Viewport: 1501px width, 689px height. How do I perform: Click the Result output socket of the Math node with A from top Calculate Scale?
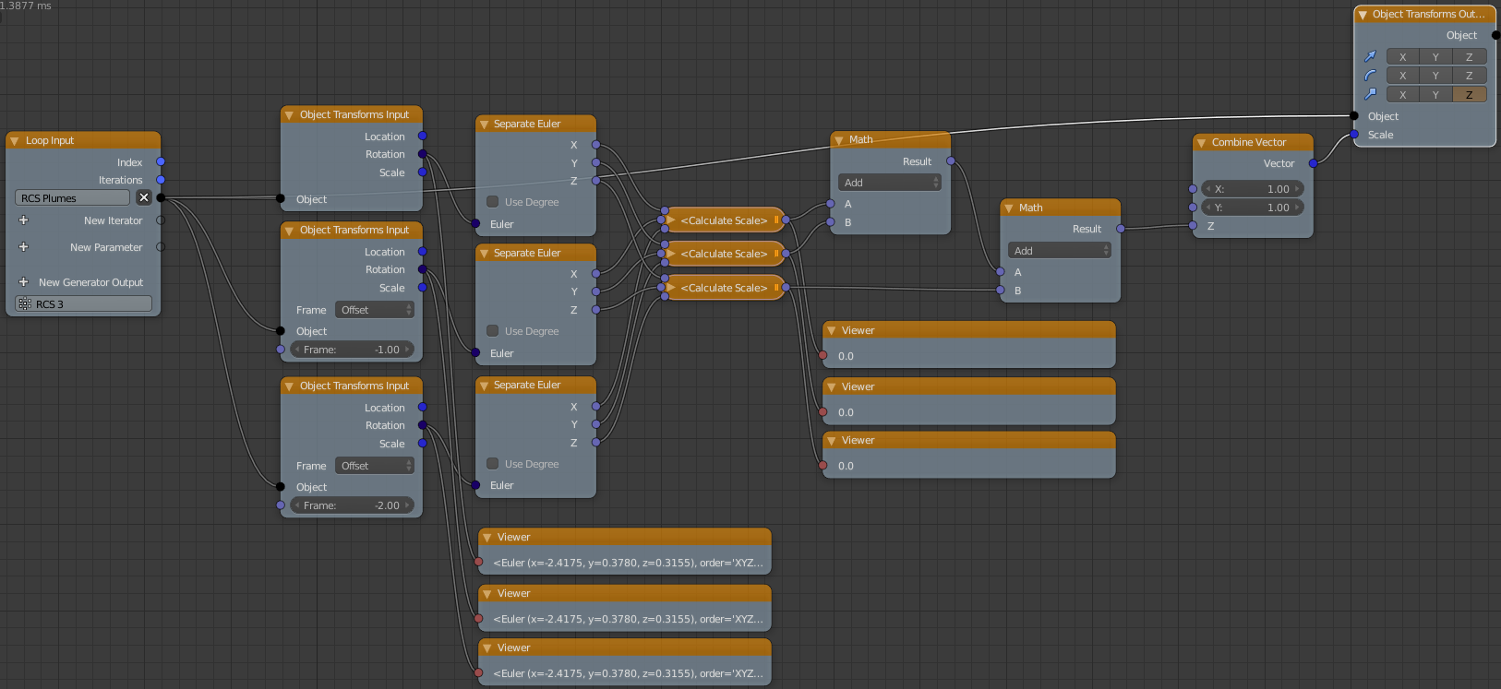(951, 161)
